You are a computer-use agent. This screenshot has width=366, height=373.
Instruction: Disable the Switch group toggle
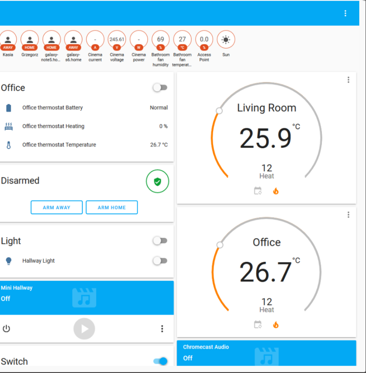[x=160, y=361]
